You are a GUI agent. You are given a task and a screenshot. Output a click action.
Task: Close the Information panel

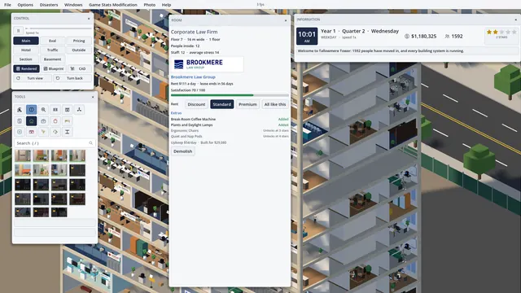click(515, 20)
